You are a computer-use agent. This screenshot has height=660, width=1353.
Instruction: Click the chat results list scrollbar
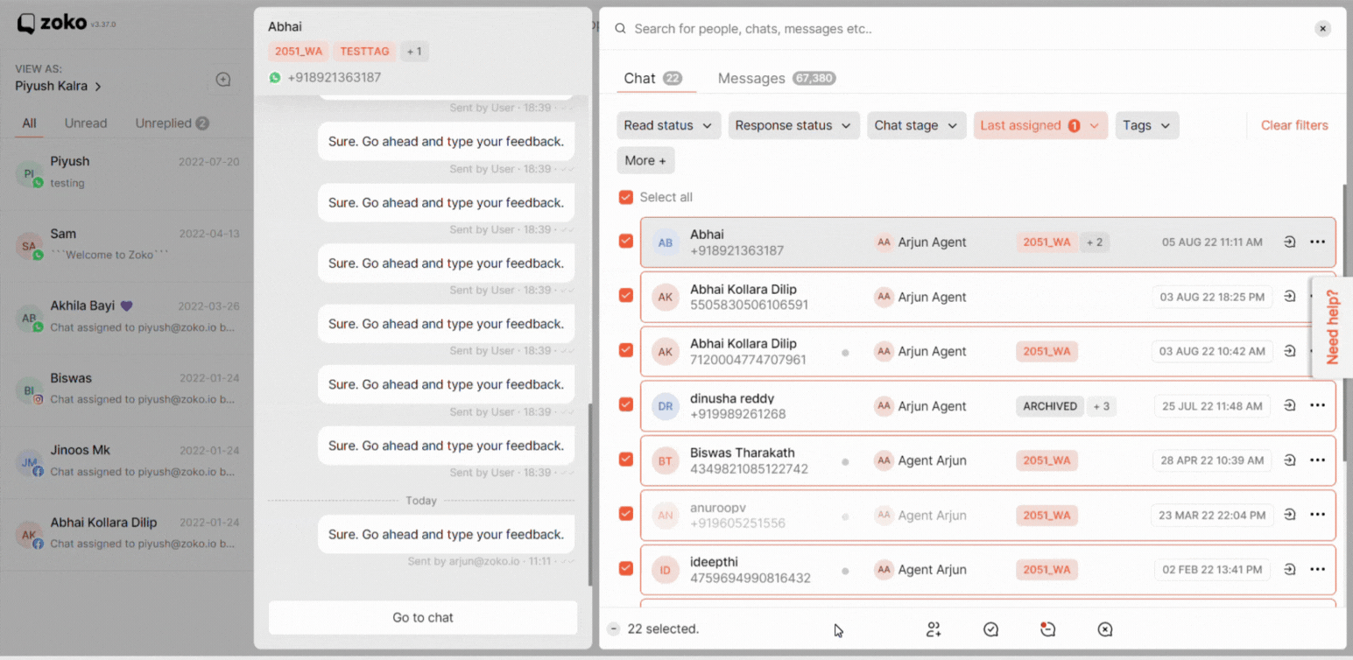click(x=1344, y=324)
